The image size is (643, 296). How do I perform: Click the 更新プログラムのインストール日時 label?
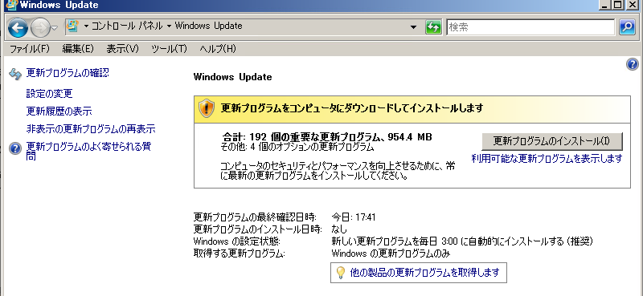coord(257,229)
